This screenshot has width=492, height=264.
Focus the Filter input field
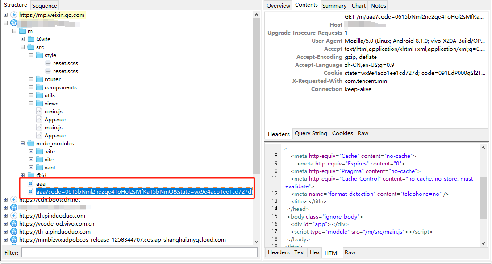point(139,252)
